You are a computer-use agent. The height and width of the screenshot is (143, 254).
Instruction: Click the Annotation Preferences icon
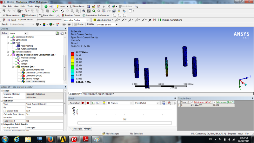84,15
